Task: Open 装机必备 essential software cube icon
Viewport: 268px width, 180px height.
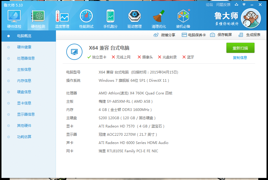Action: (183, 16)
